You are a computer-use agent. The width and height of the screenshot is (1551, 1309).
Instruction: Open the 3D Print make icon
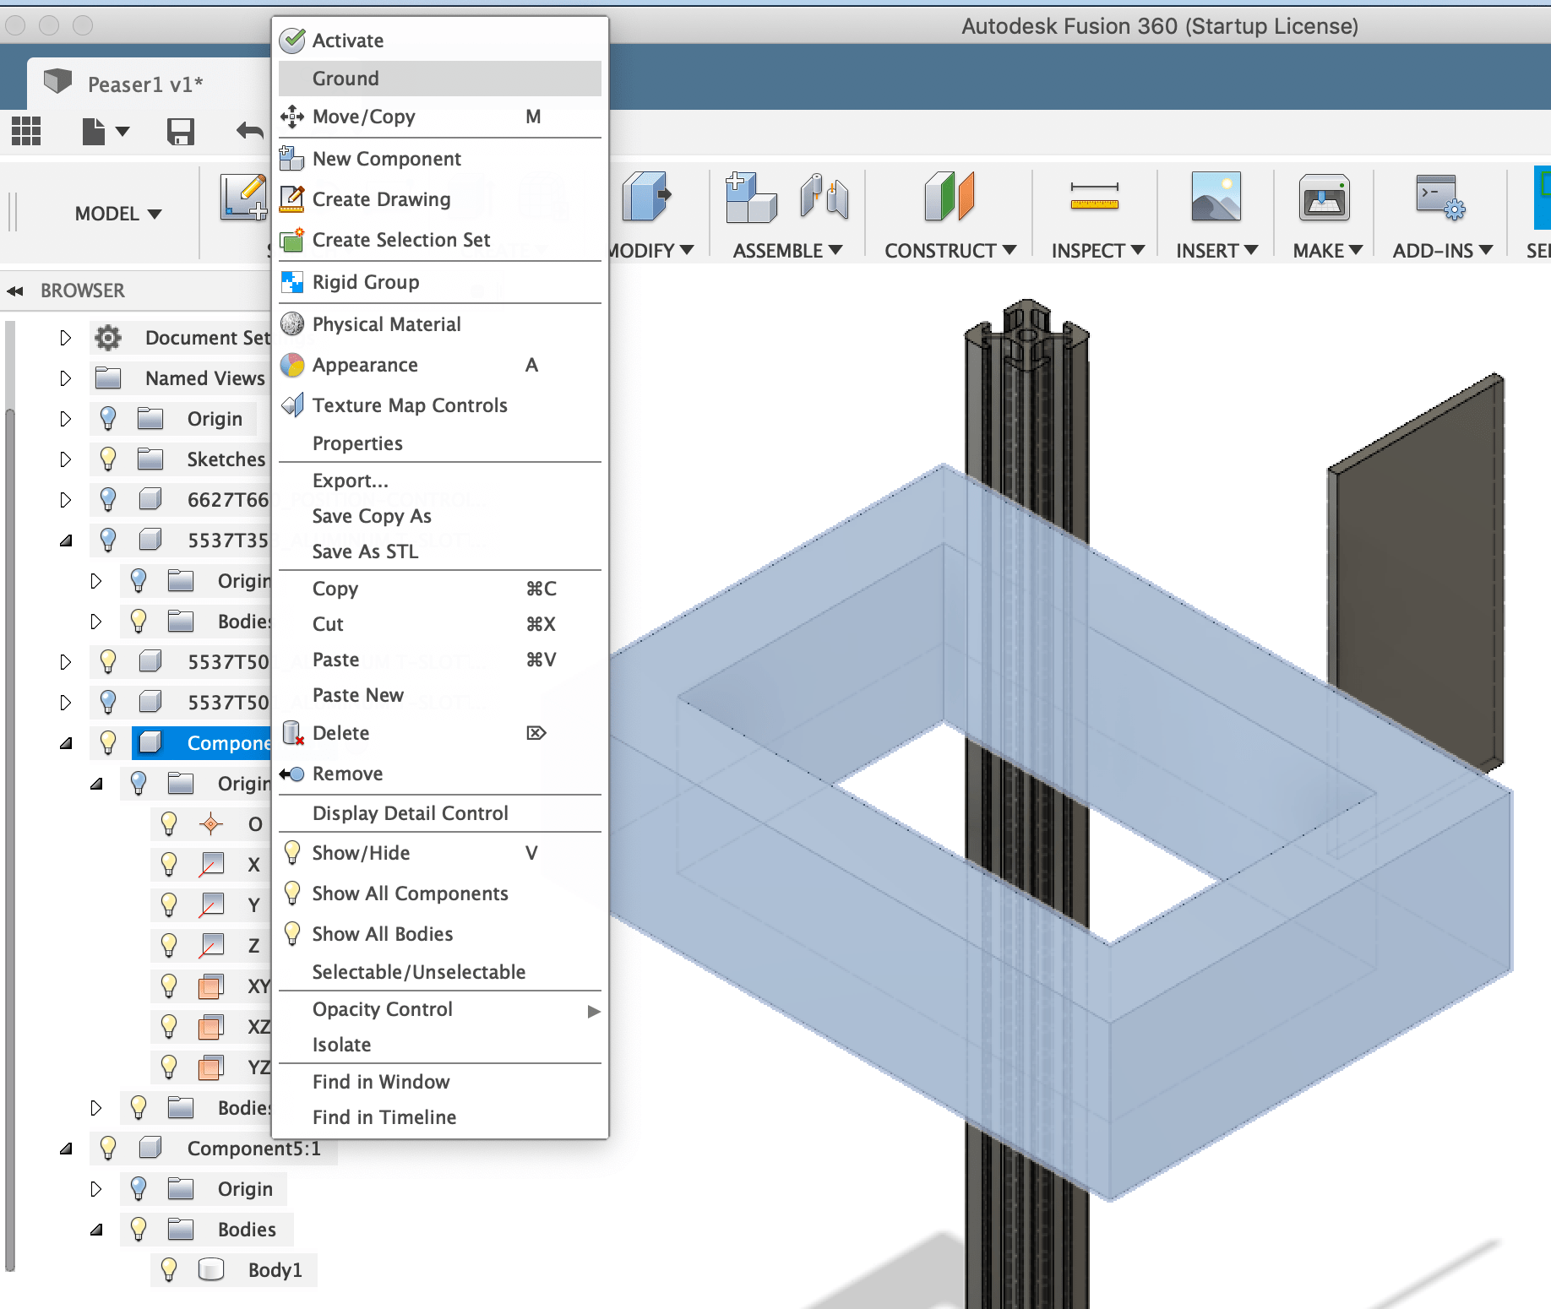click(1325, 198)
